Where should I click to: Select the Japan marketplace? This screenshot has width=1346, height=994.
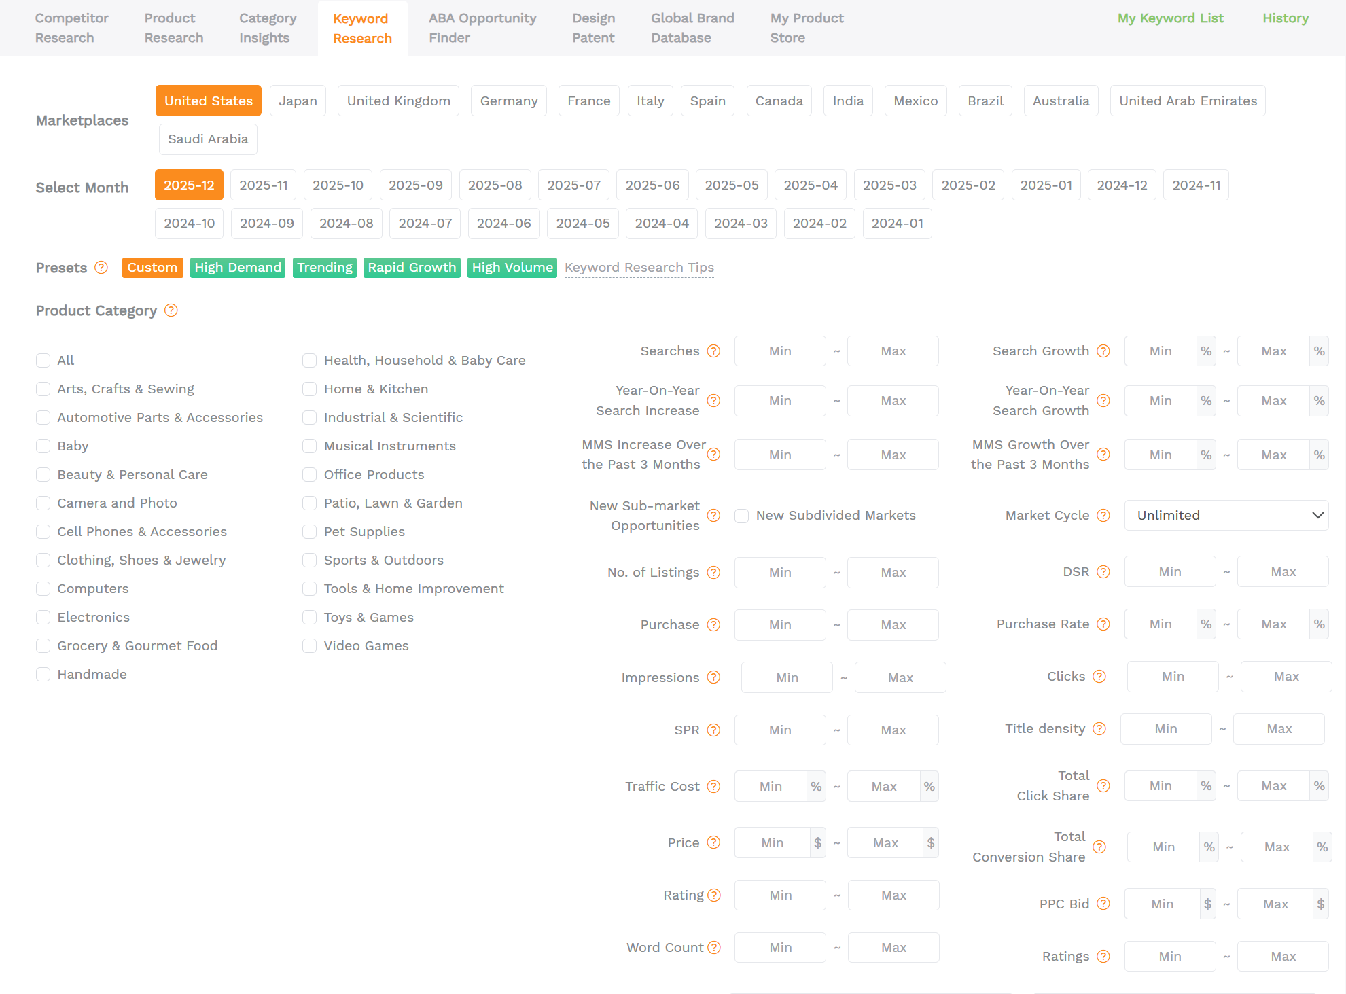(x=298, y=101)
